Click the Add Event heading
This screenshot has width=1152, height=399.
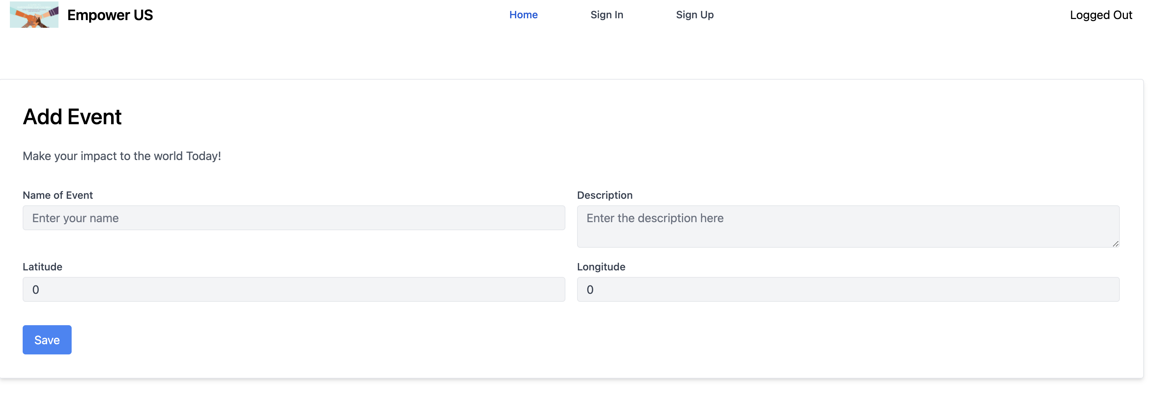pos(72,117)
